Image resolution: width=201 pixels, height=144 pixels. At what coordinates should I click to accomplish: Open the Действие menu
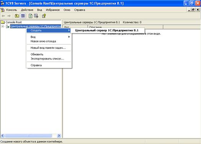(x=27, y=10)
